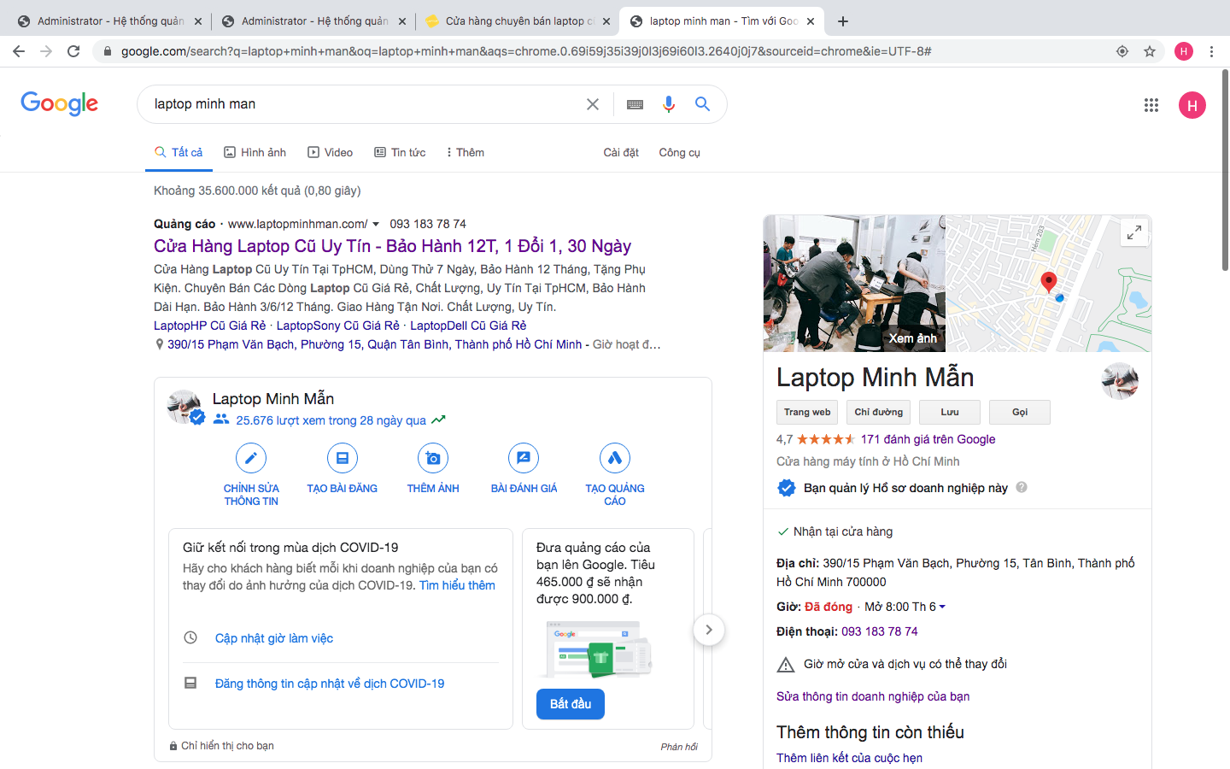The width and height of the screenshot is (1230, 769).
Task: Click Tìm hiểu thêm link
Action: [x=457, y=585]
